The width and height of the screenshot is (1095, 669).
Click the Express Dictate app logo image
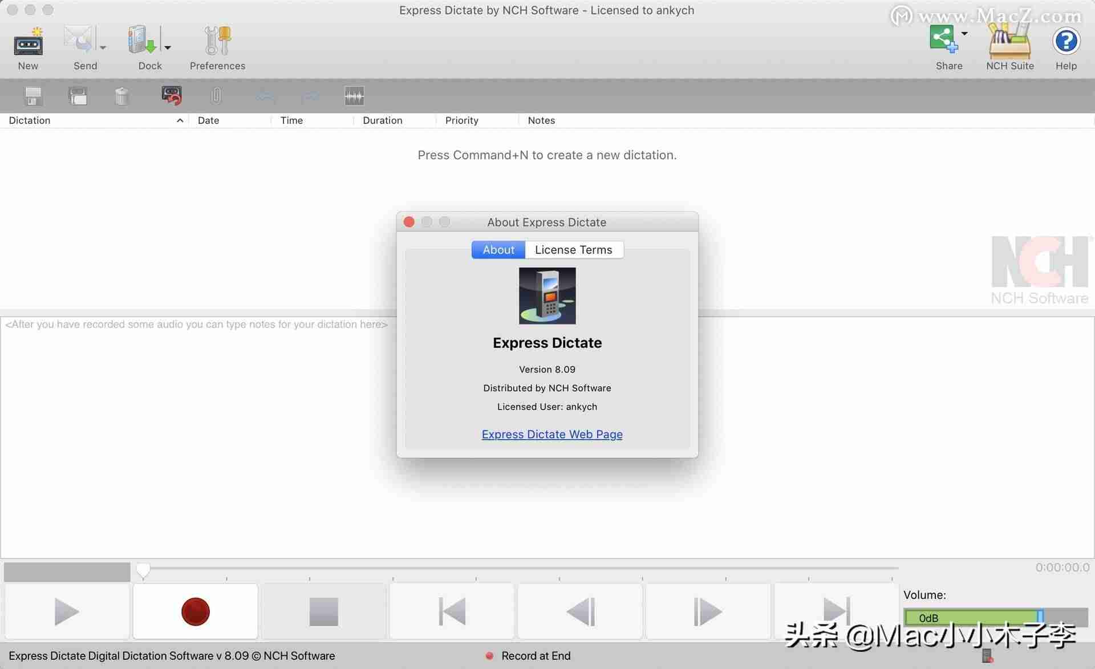(x=547, y=296)
